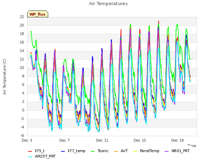Click the 2 y-axis tick label
This screenshot has height=163, width=217.
[23, 102]
